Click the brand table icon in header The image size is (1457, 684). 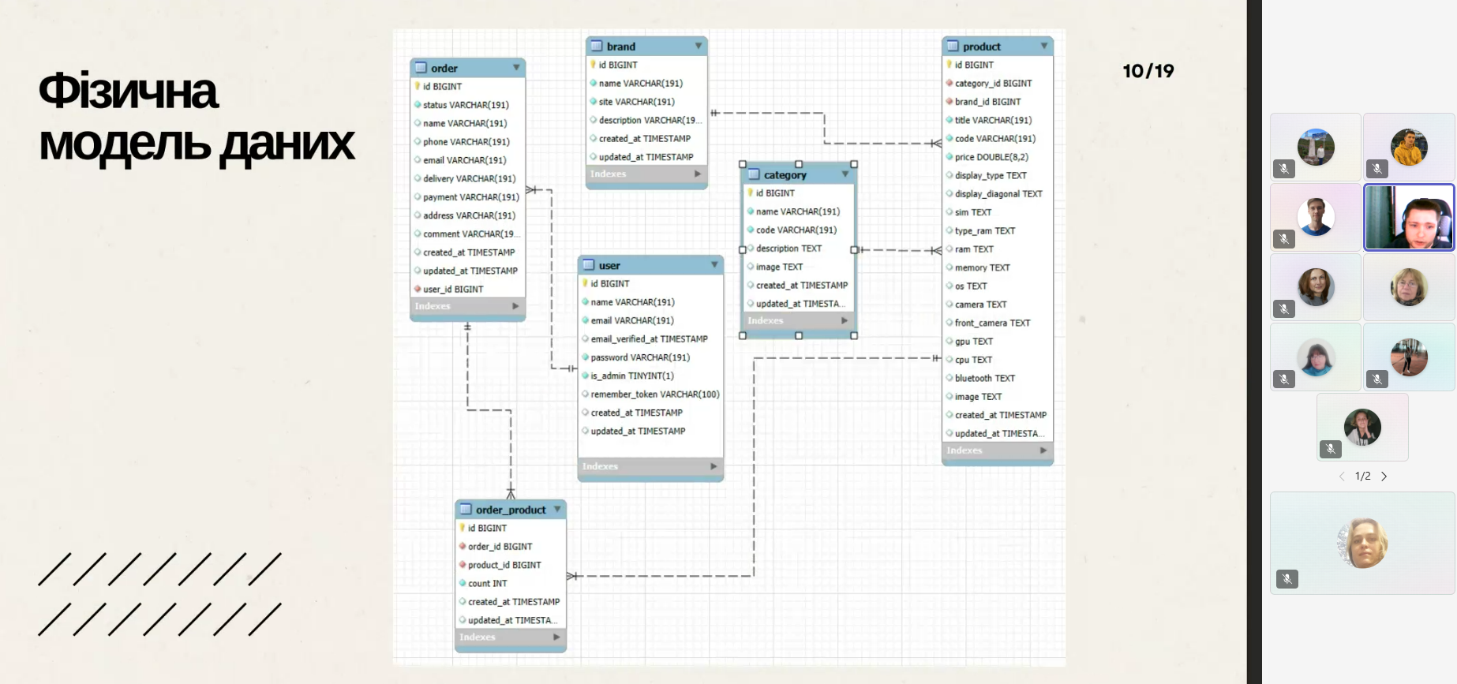(597, 46)
